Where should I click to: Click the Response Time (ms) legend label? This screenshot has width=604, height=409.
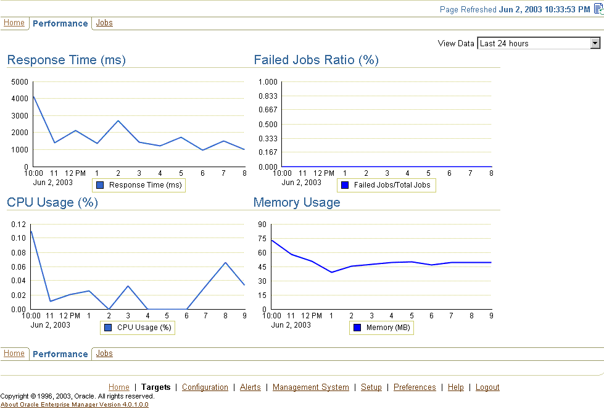(145, 185)
